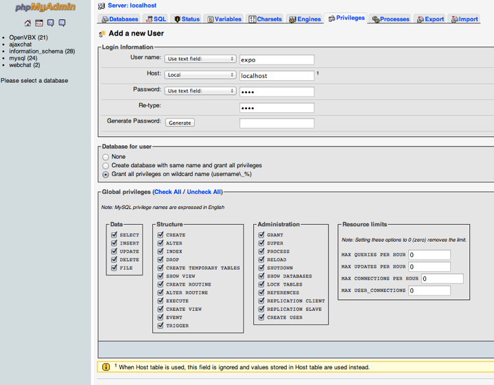Uncheck the CREATE structure privilege

(x=161, y=235)
